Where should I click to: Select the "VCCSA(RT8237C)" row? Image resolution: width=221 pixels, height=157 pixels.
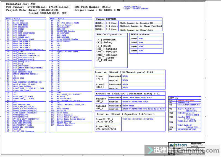[x=21, y=115]
